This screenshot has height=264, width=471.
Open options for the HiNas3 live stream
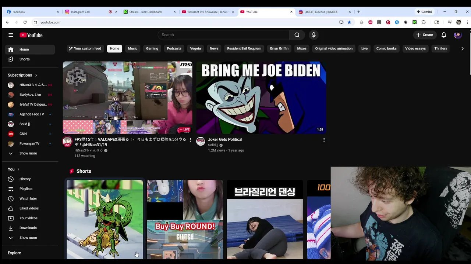[190, 140]
